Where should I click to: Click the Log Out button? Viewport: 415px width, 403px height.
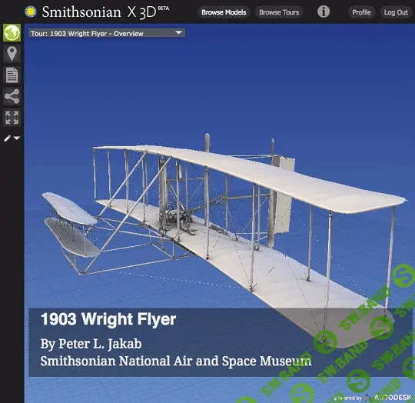[396, 12]
